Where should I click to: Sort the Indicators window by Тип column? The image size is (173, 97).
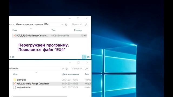coord(87,74)
